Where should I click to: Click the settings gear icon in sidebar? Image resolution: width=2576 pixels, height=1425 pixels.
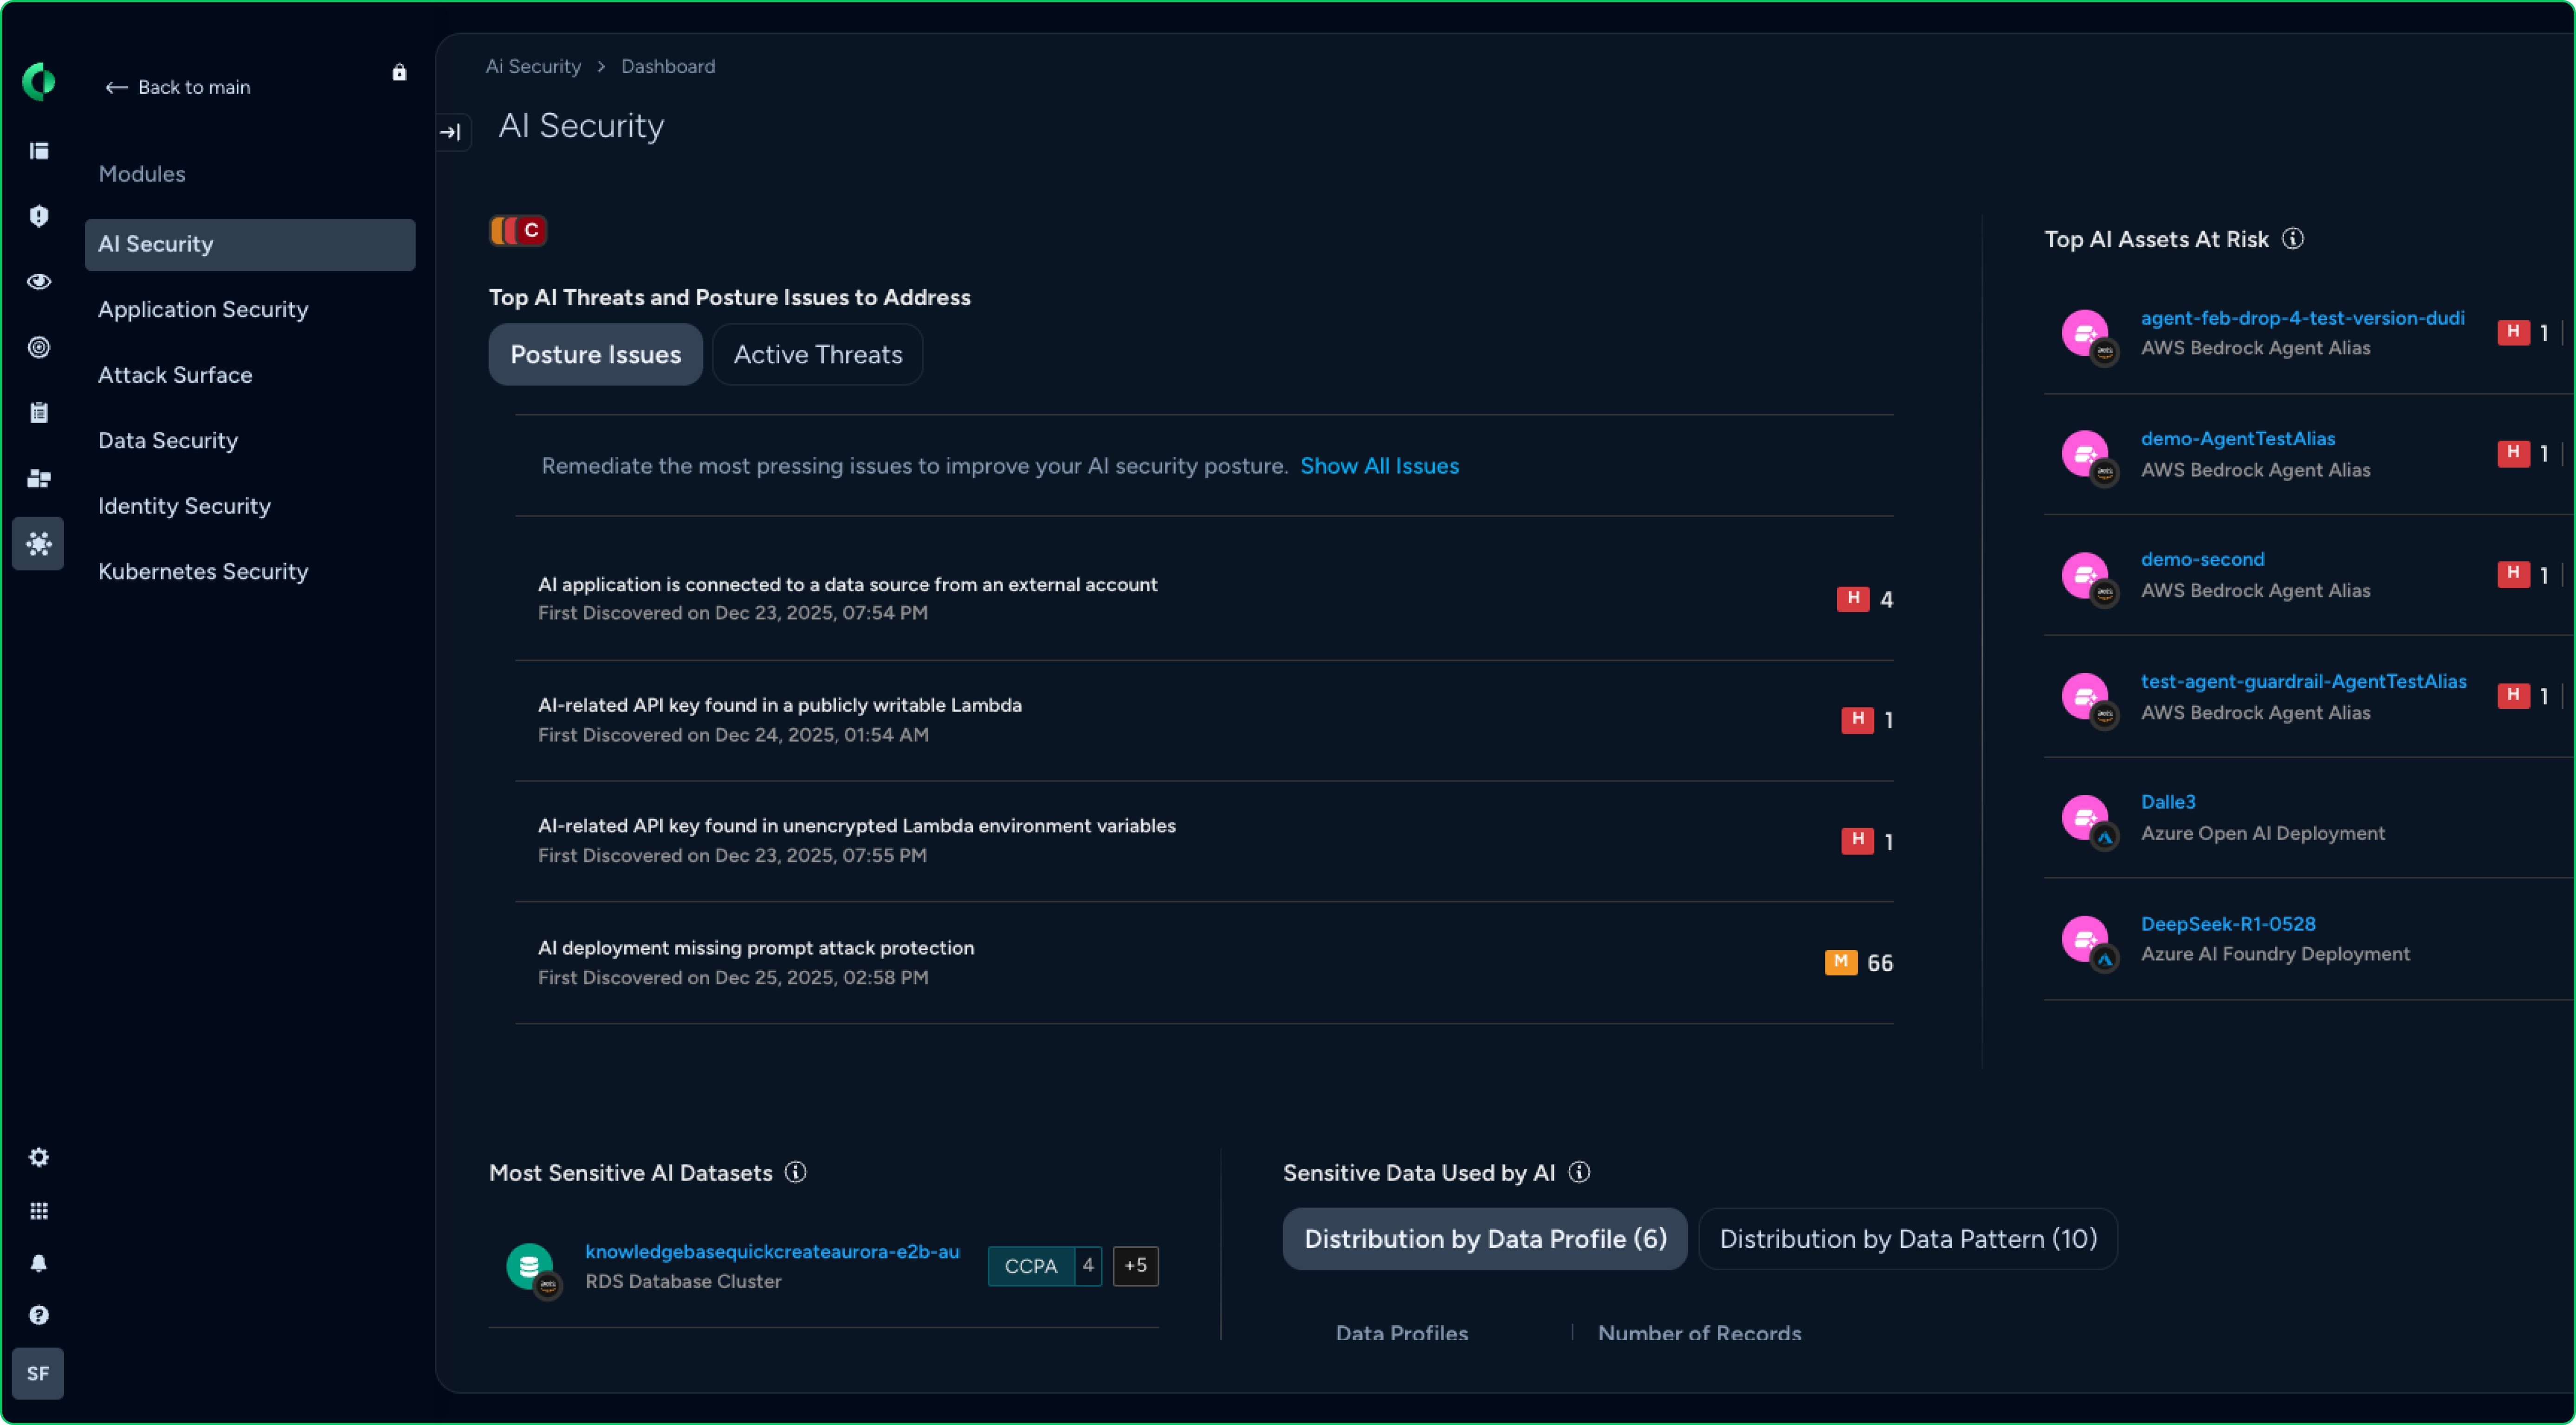point(39,1157)
